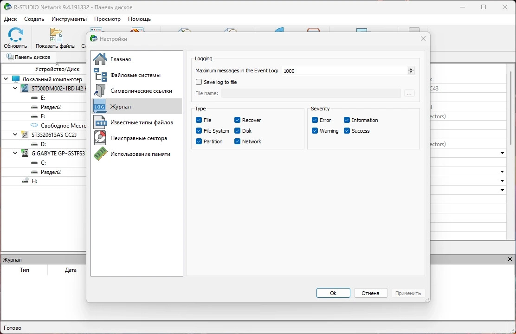Select Неисправные сектора disk icon
516x334 pixels.
(x=100, y=138)
